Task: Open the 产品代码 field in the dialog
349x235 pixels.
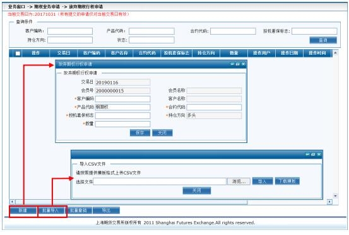Action: pos(123,107)
